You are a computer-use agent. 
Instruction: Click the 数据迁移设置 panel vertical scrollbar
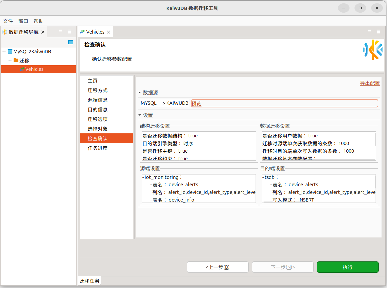click(x=375, y=140)
